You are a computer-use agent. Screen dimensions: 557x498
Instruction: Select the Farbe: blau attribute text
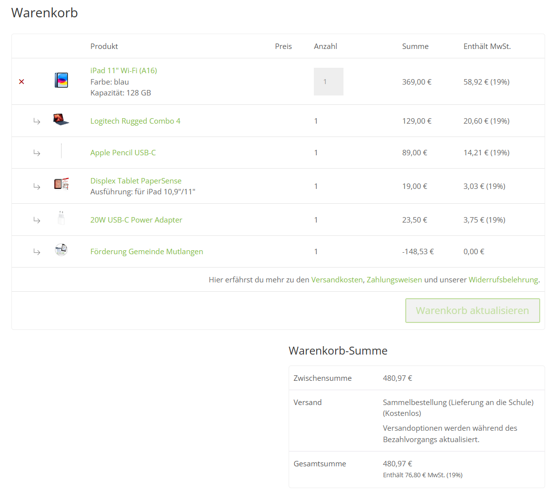[x=109, y=82]
